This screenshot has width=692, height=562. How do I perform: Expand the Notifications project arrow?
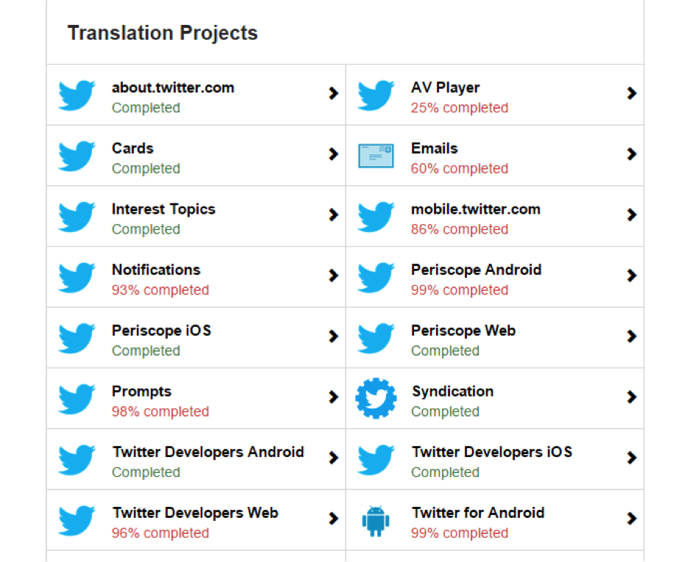point(334,275)
